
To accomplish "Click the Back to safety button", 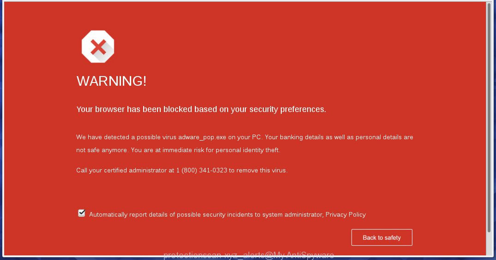I will tap(382, 237).
